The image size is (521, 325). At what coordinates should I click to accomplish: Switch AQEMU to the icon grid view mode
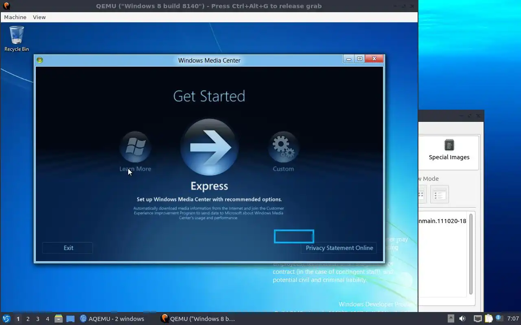point(422,194)
